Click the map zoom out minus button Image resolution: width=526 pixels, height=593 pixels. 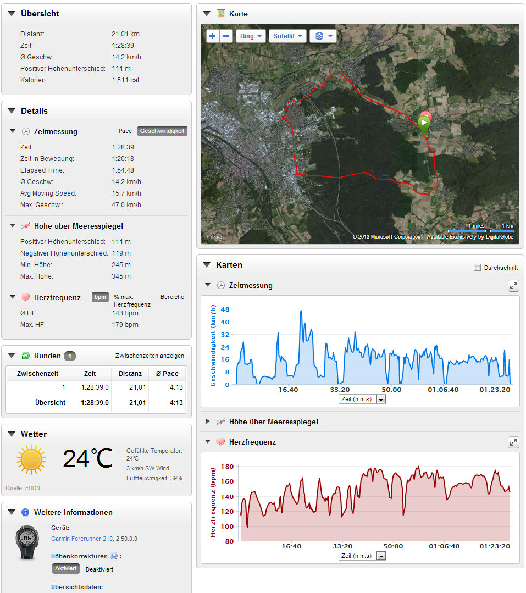[x=226, y=36]
